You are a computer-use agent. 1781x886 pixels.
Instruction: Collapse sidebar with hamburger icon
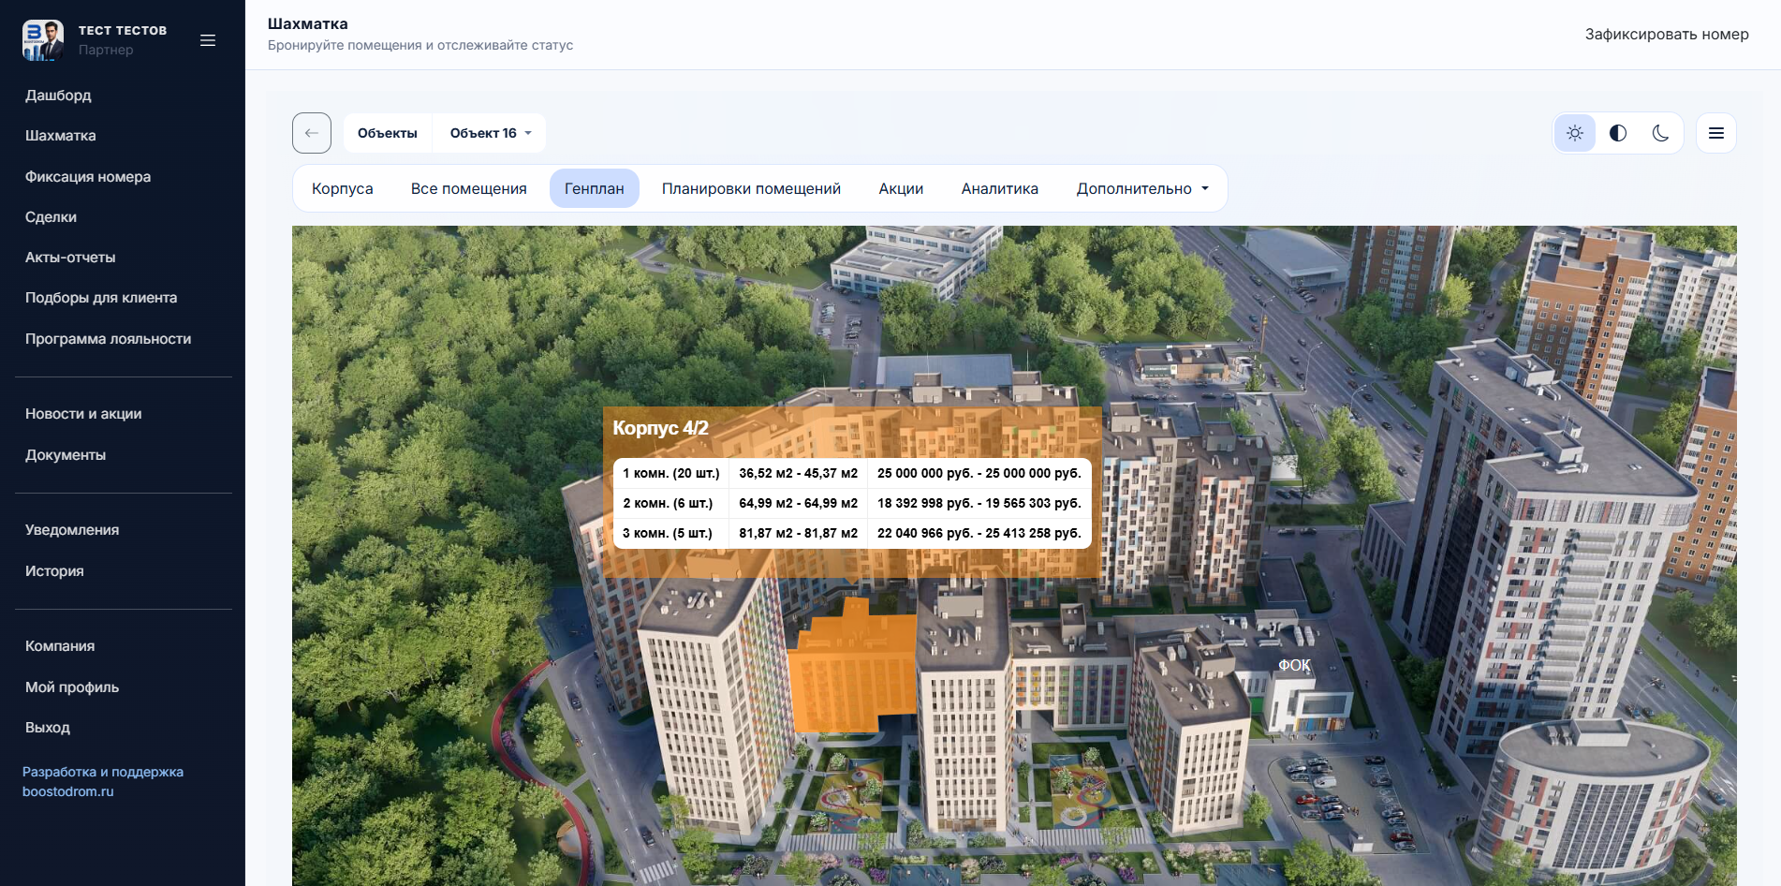click(208, 40)
